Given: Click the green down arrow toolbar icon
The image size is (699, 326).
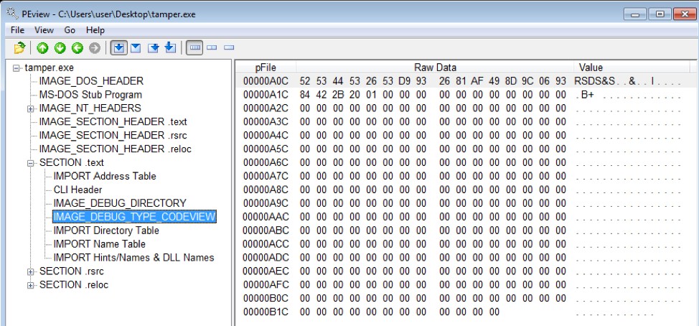Looking at the screenshot, I should (x=60, y=48).
